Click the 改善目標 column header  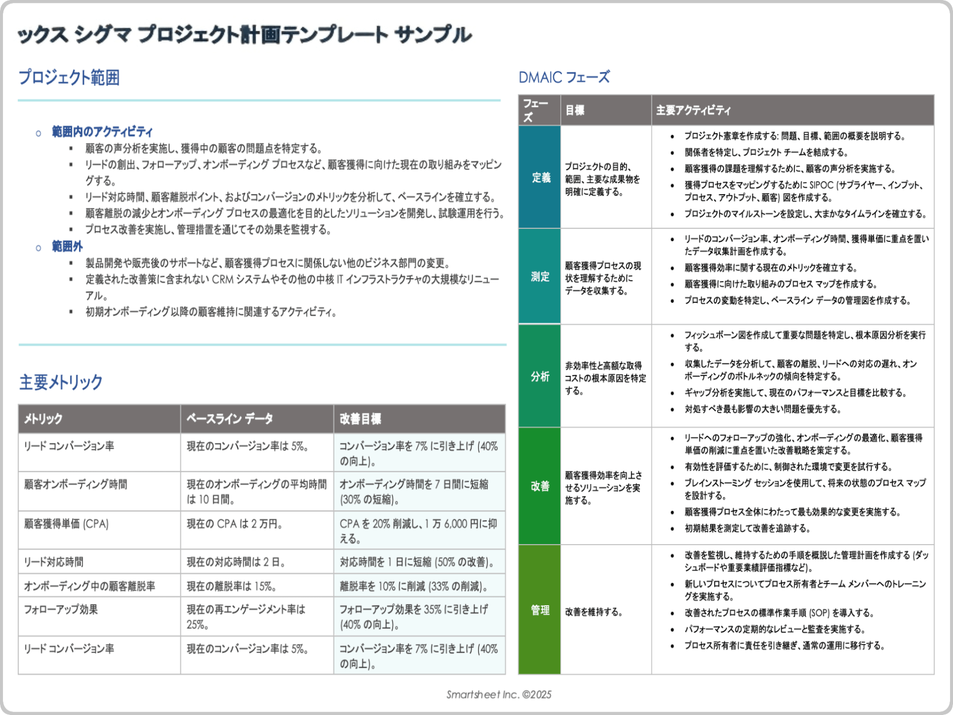[x=419, y=419]
